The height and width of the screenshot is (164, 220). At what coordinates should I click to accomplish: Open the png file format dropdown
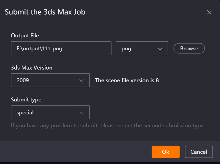click(x=142, y=48)
